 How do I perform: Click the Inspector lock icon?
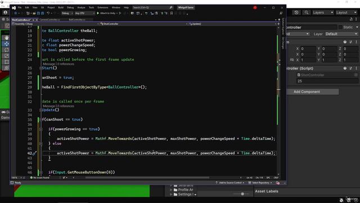[351, 20]
